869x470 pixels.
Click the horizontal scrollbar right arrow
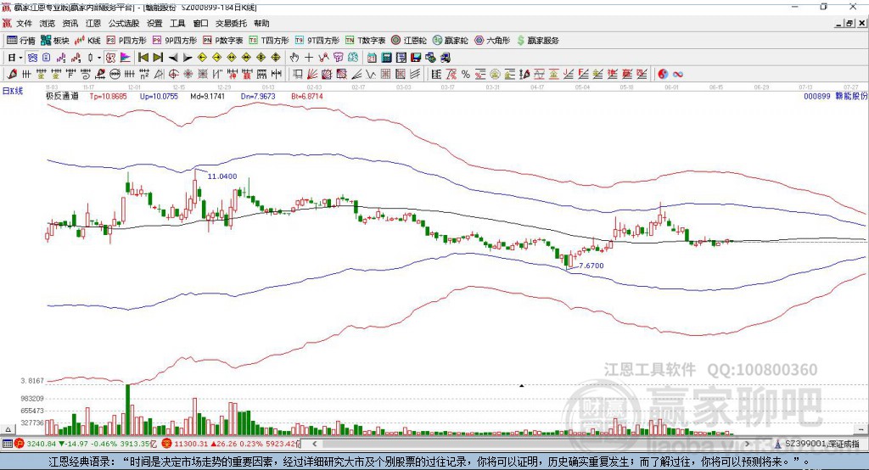[747, 444]
